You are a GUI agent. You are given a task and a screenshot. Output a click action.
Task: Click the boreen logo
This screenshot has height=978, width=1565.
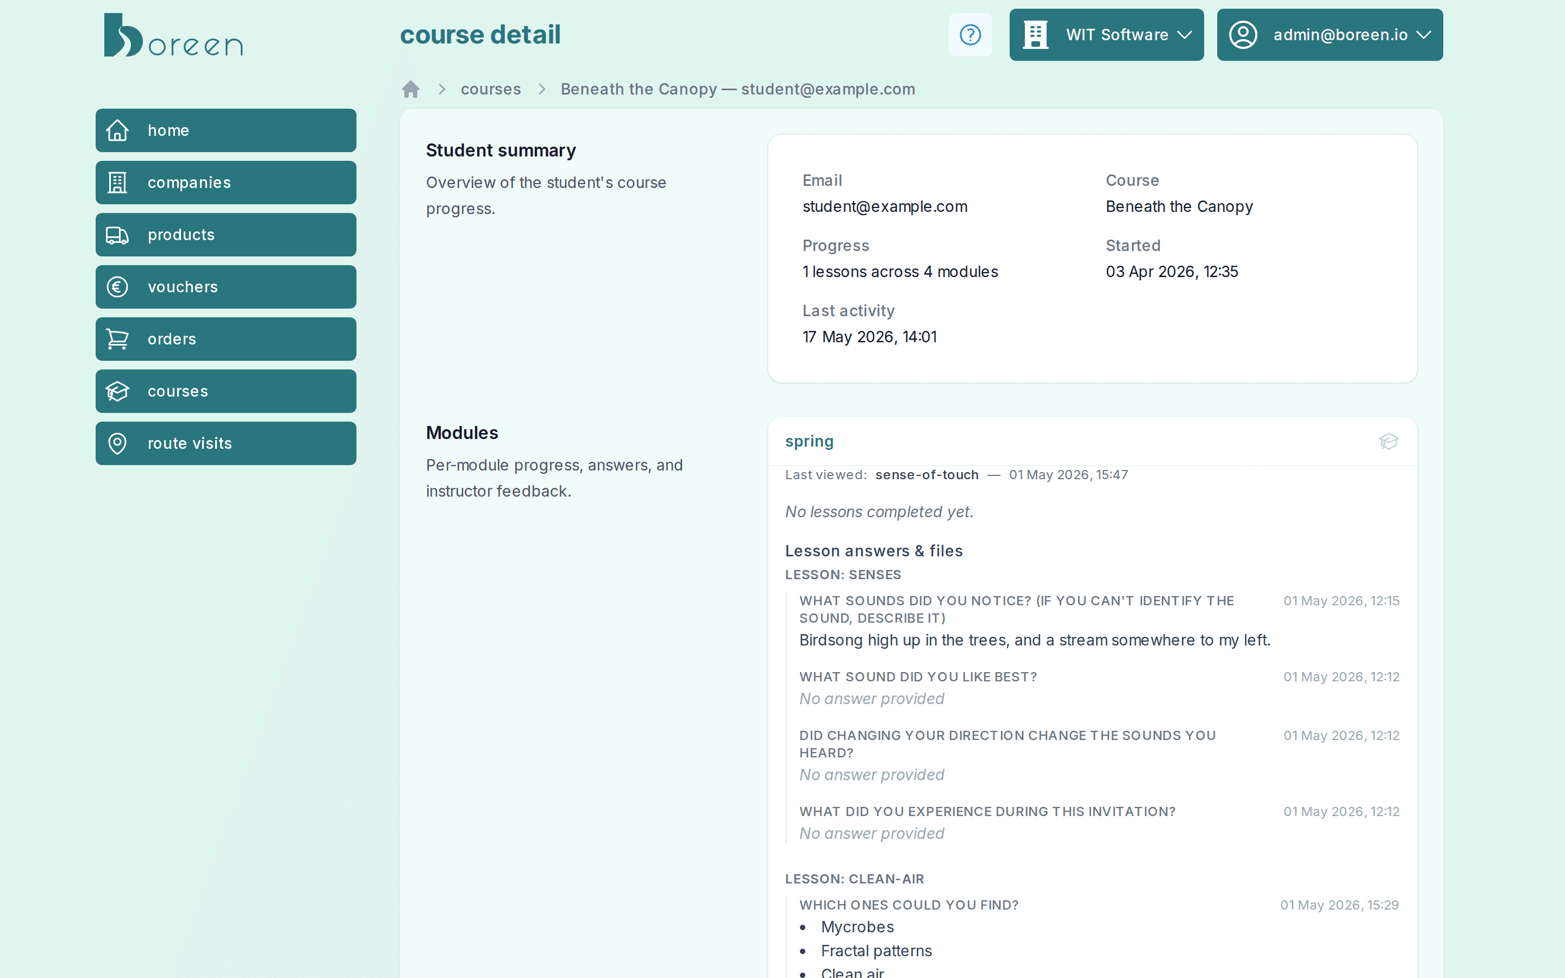coord(173,35)
